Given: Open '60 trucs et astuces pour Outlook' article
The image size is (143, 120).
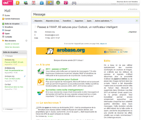Looking at the screenshot, I should 62,80.
